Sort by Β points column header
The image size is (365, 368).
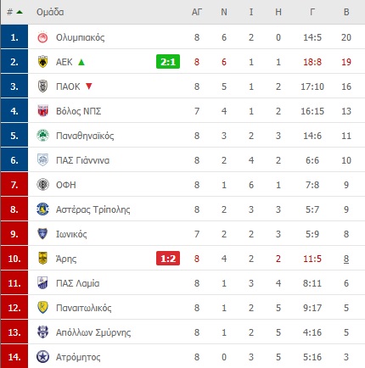click(346, 12)
